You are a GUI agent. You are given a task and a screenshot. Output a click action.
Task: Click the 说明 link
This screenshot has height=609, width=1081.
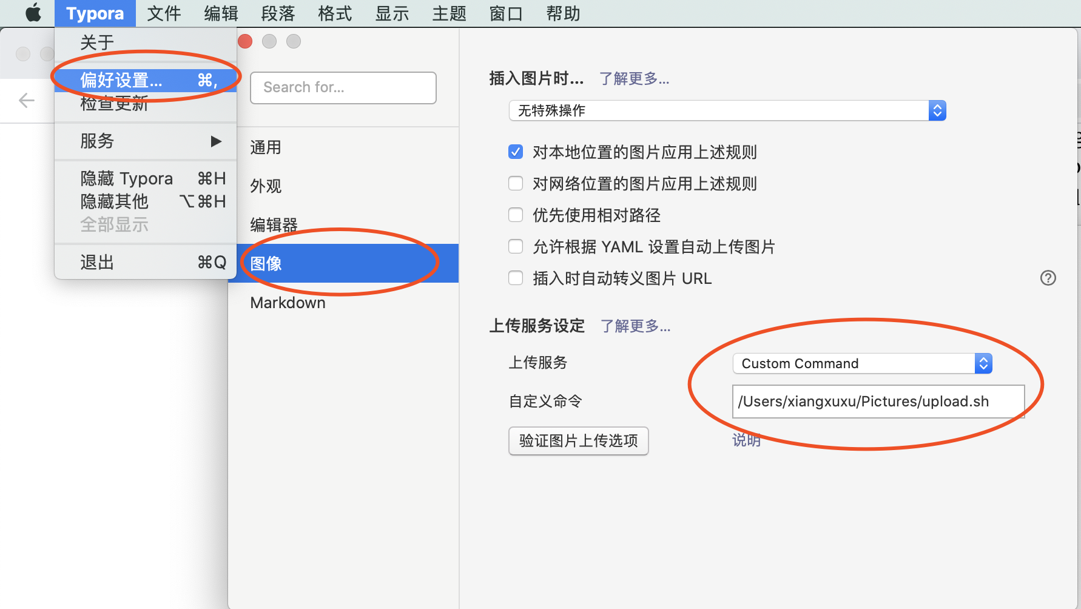(x=747, y=440)
